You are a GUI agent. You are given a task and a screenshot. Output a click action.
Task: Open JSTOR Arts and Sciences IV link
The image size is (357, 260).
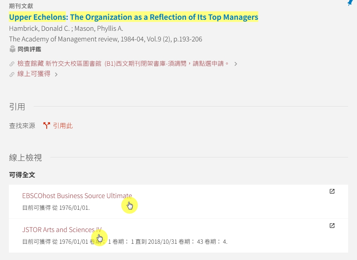(62, 230)
